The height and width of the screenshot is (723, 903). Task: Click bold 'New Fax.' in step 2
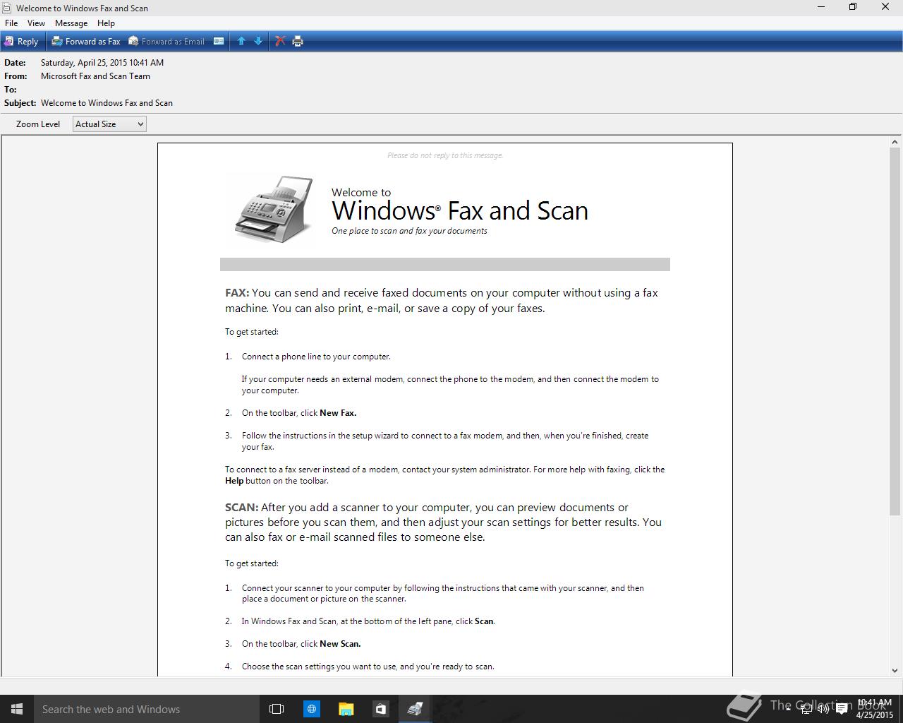click(x=338, y=413)
